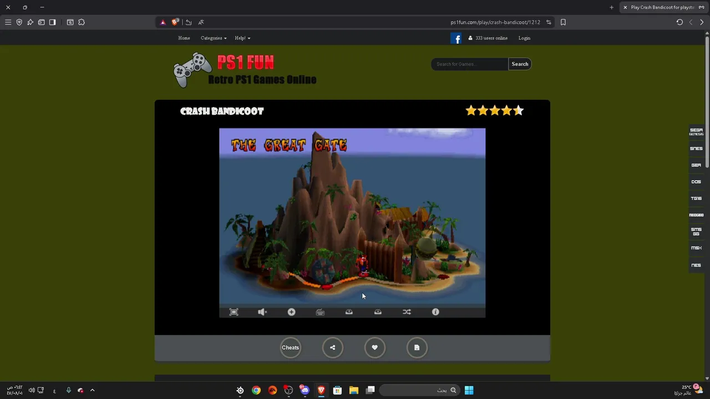Open the Login page
This screenshot has height=399, width=710.
pyautogui.click(x=524, y=38)
